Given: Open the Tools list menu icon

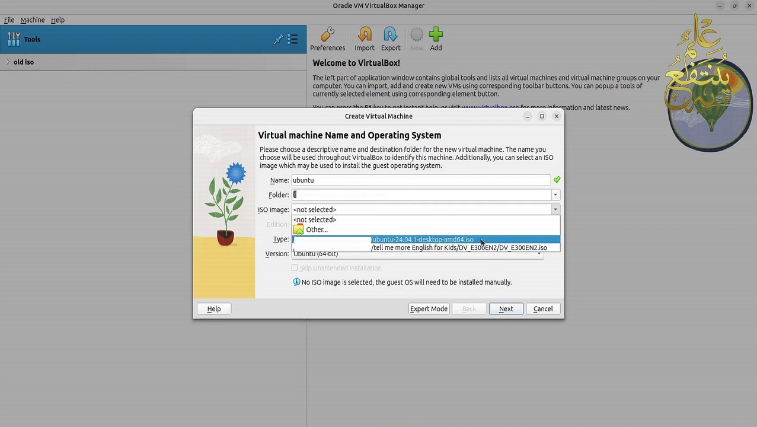Looking at the screenshot, I should [292, 39].
